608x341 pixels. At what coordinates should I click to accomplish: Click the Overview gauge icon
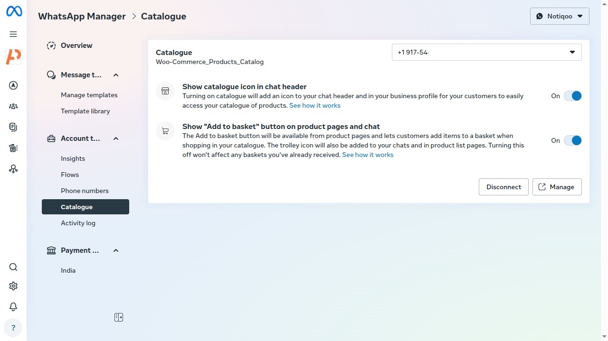pyautogui.click(x=51, y=46)
